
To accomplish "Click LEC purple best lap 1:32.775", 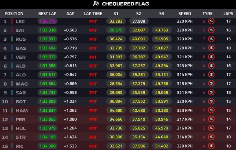I will tap(48, 21).
